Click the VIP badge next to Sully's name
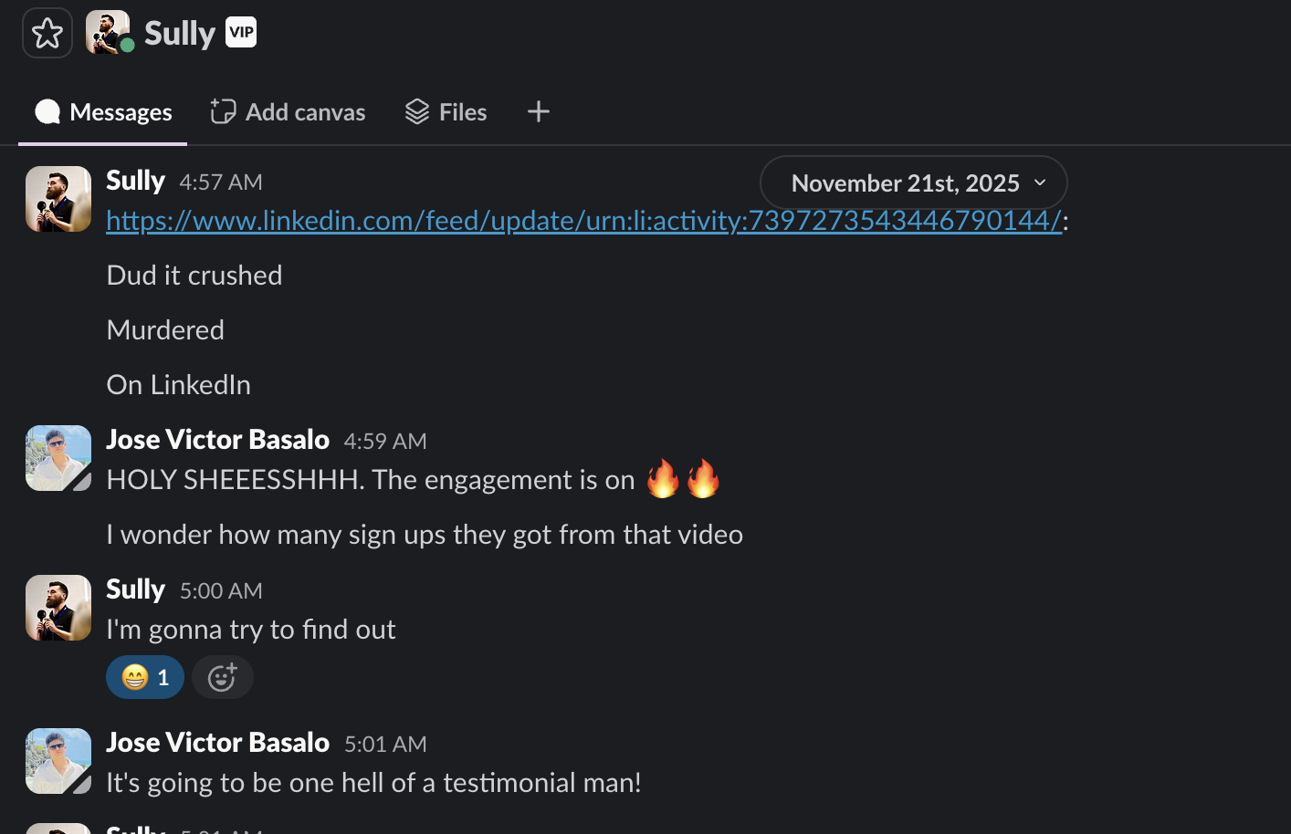 pos(239,32)
